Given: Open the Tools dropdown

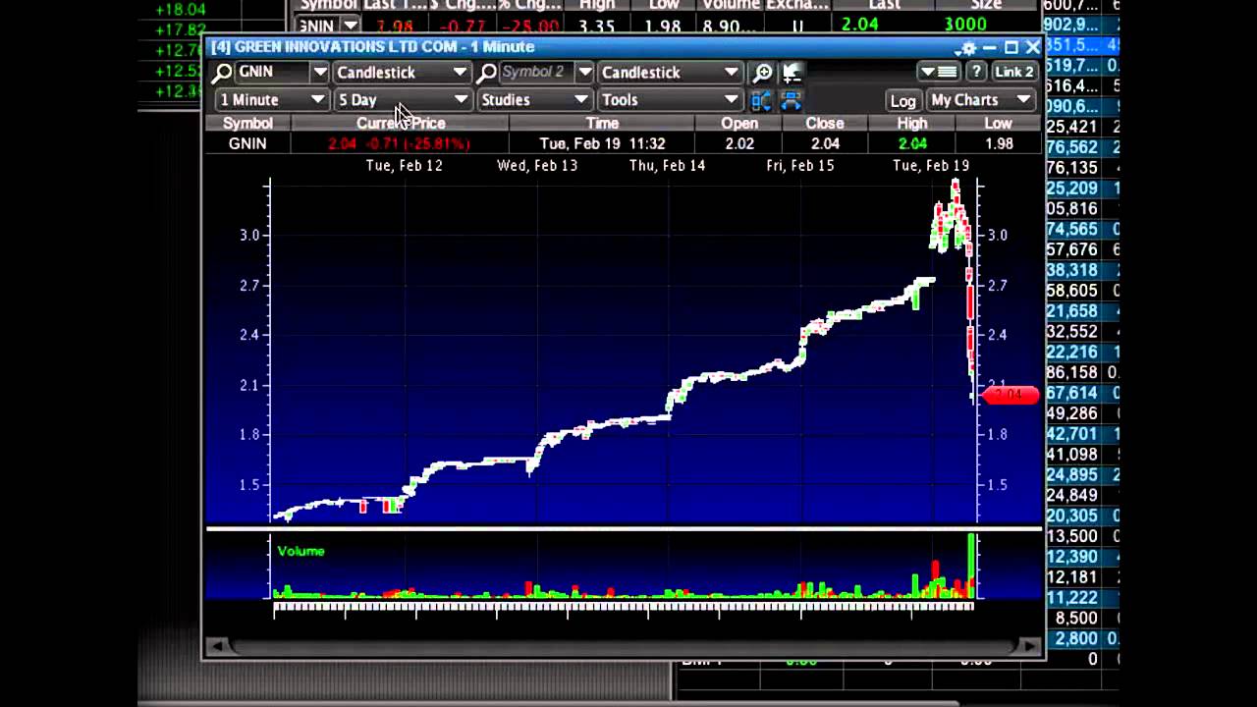Looking at the screenshot, I should (670, 99).
